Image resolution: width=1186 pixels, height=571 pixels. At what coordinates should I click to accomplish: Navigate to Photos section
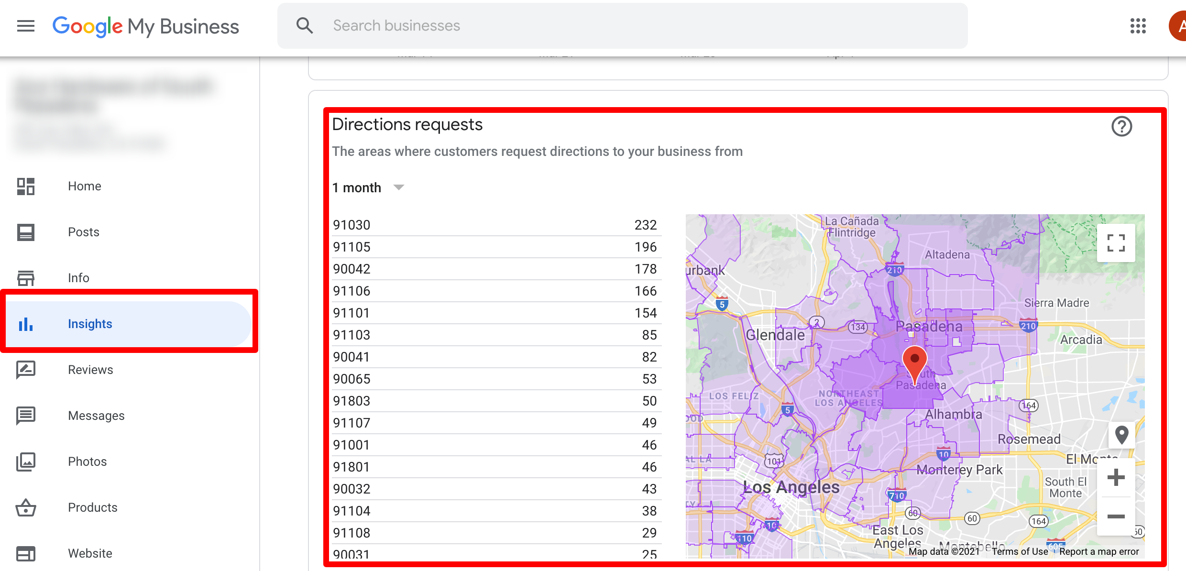(x=87, y=461)
